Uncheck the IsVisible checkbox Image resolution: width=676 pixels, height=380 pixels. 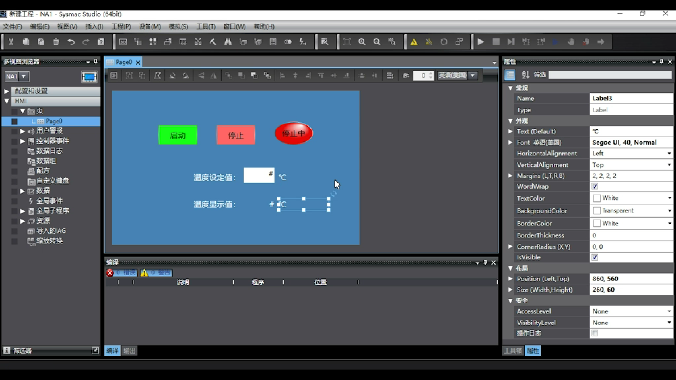595,258
